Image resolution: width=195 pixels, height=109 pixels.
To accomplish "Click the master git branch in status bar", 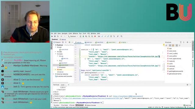I will [190, 107].
